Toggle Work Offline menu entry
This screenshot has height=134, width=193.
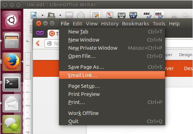click(112, 113)
